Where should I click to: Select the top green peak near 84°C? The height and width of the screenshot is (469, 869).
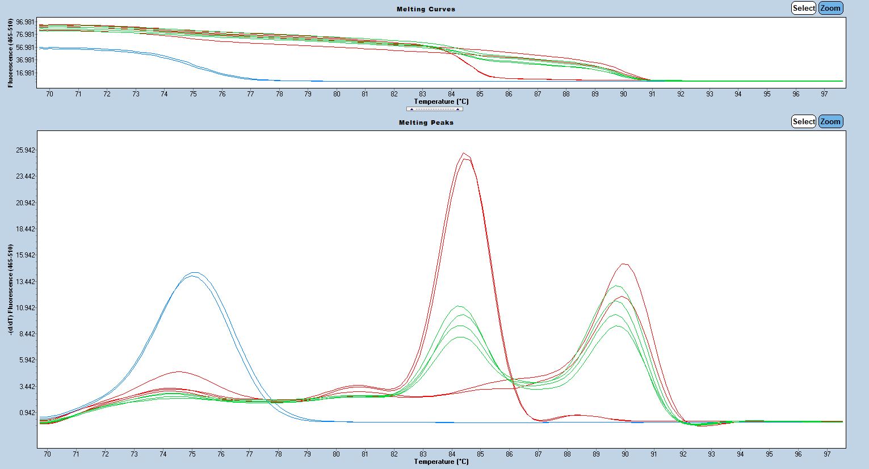(x=458, y=306)
